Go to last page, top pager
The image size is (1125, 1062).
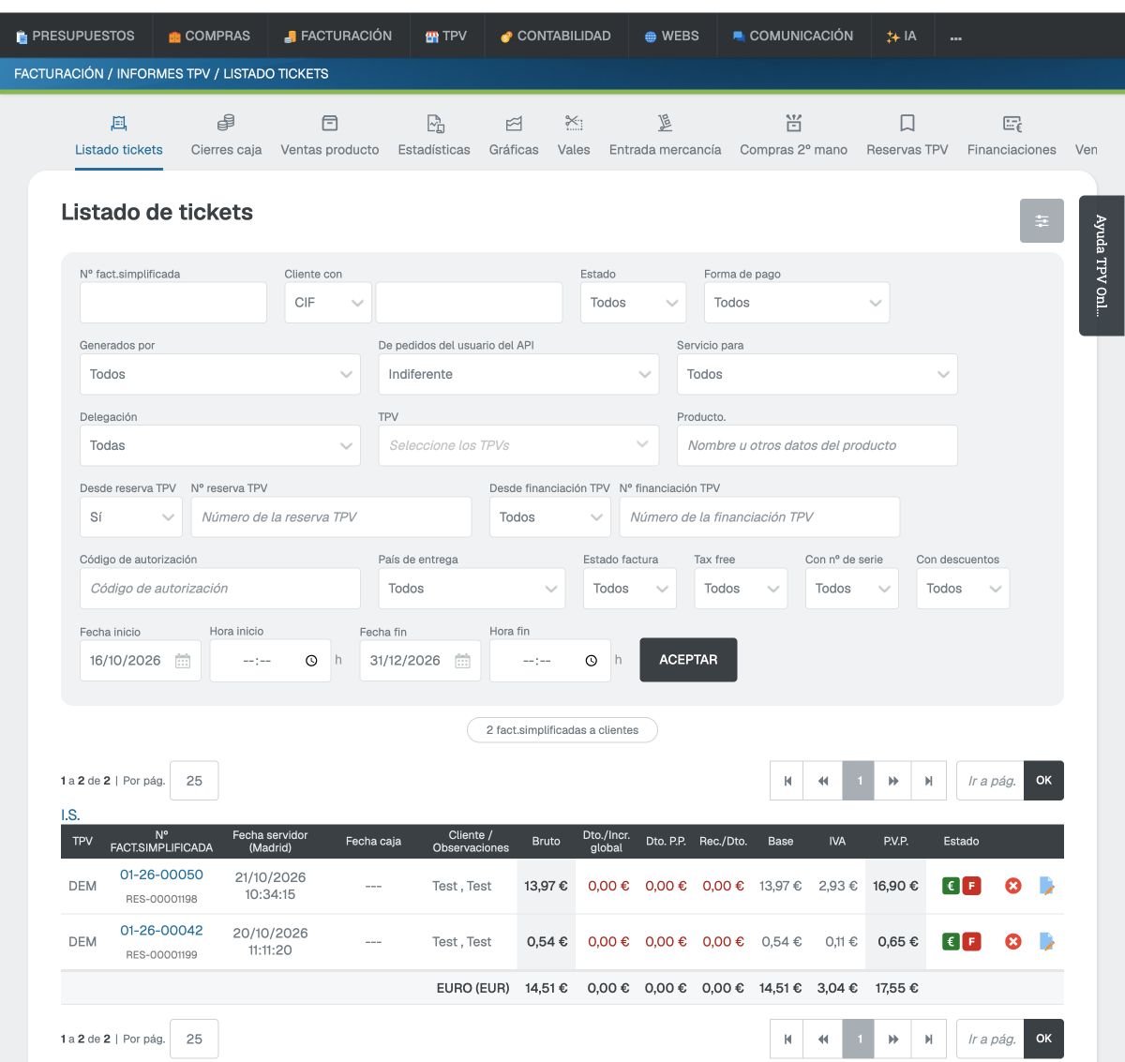(x=928, y=781)
